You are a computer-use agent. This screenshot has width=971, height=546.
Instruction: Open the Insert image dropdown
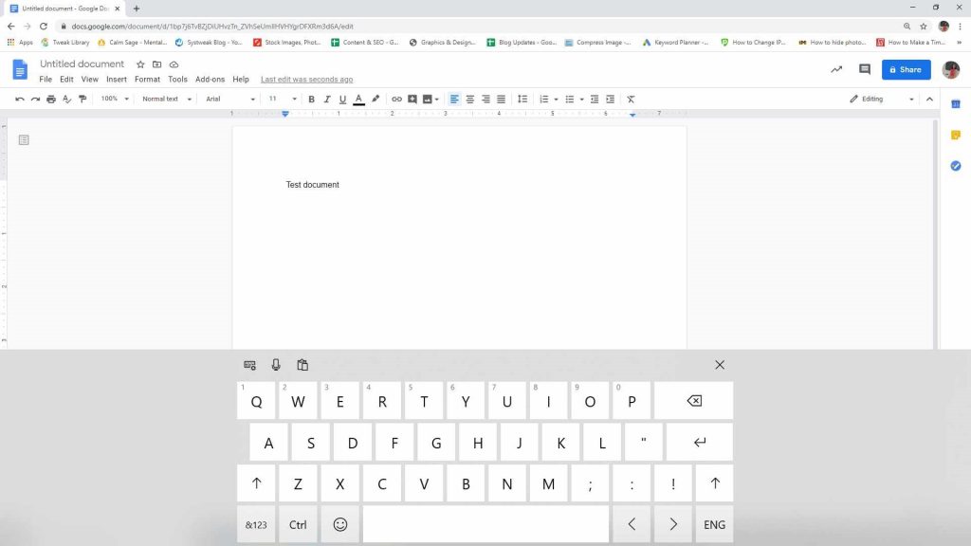pyautogui.click(x=436, y=99)
